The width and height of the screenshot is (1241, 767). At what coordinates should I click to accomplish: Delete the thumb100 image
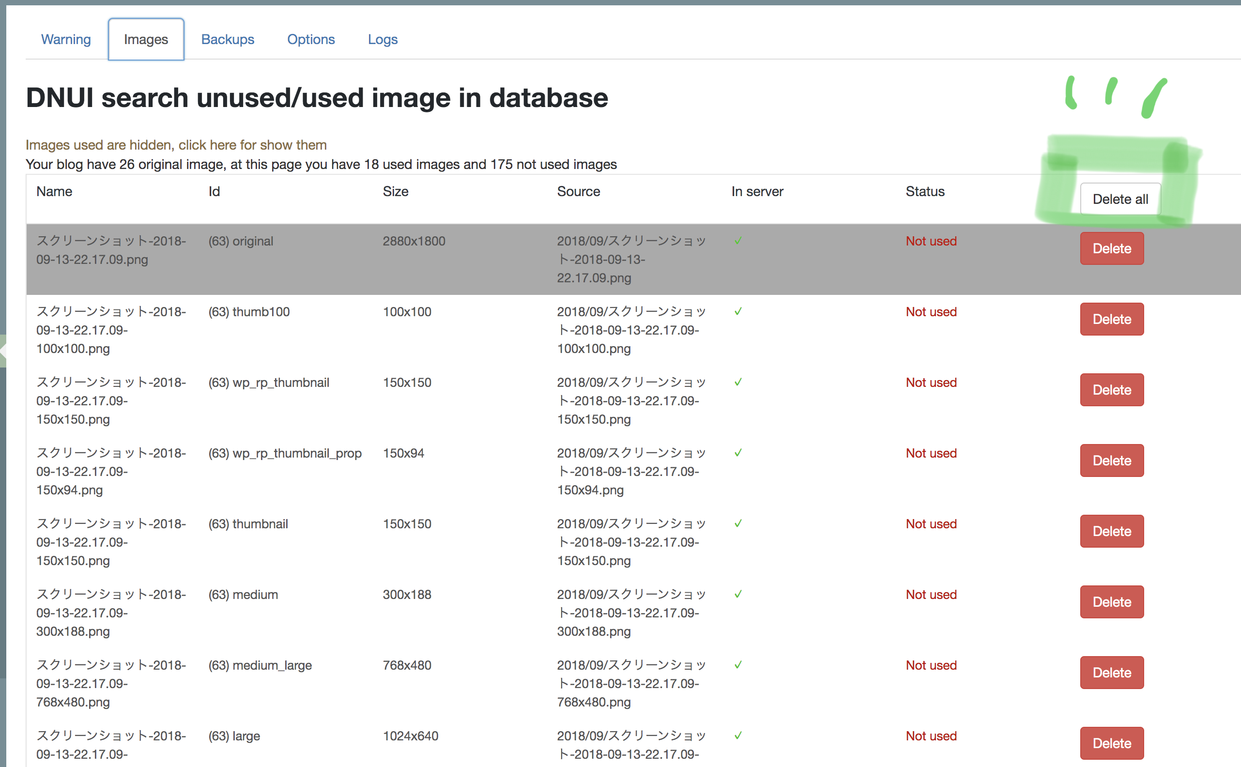[x=1112, y=319]
